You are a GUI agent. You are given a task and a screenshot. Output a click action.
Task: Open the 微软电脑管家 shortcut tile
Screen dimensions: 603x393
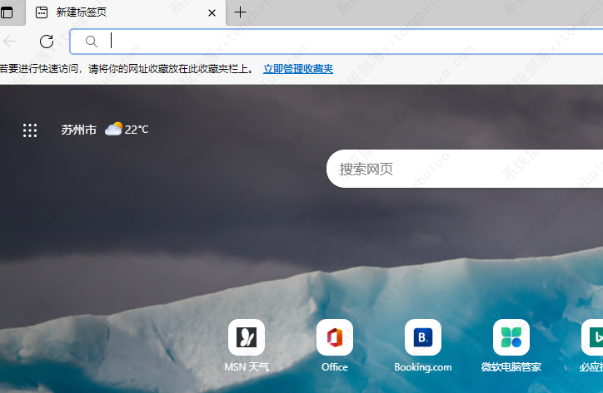[x=511, y=337]
